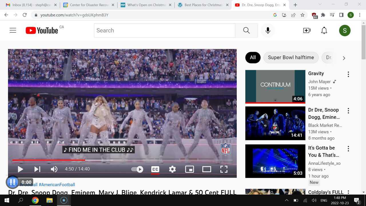Open the account avatar menu
366x206 pixels.
(x=345, y=30)
